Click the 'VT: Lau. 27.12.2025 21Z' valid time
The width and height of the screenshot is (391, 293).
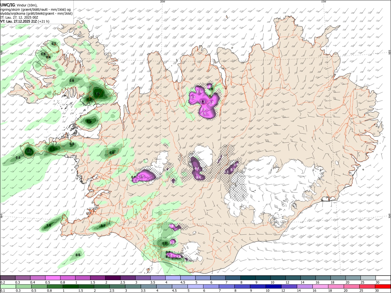19,21
